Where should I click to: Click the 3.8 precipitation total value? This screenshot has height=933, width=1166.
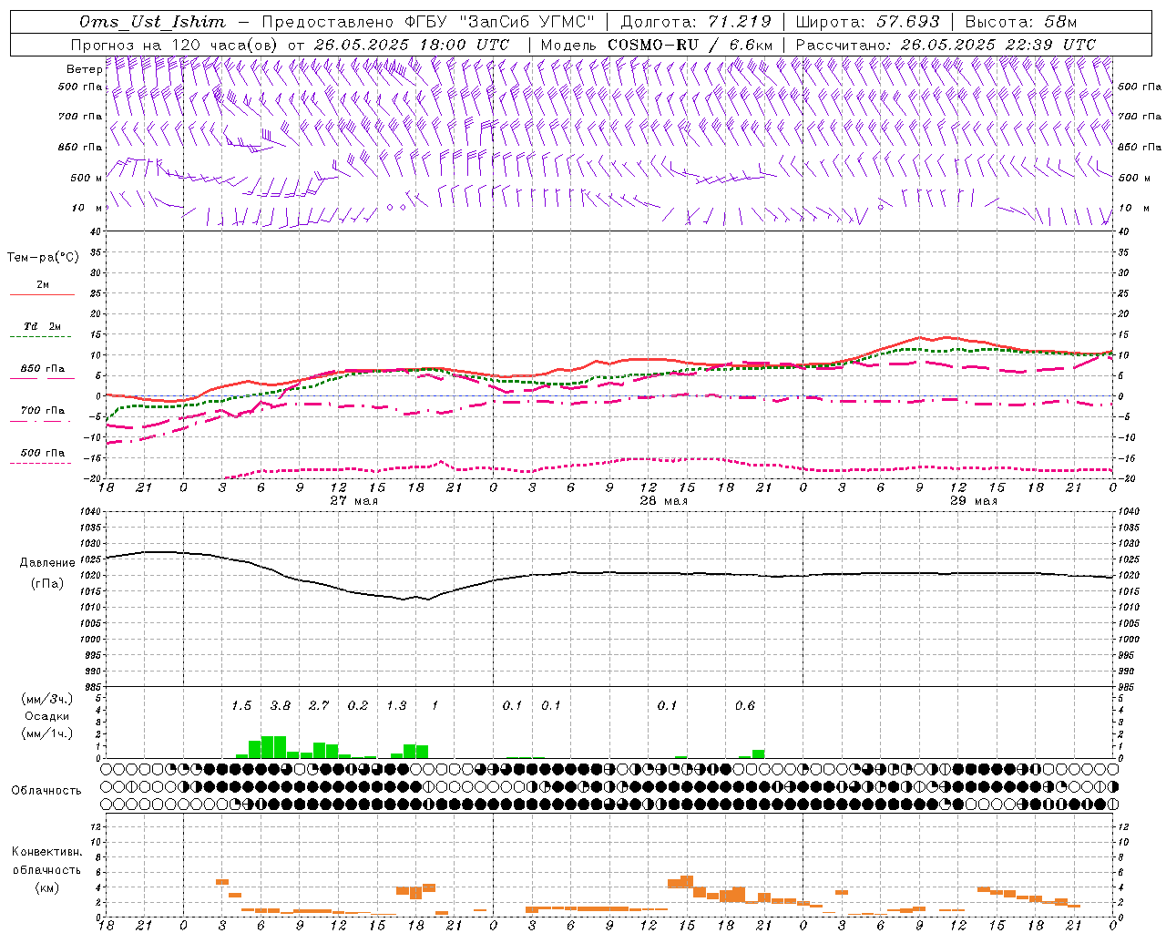[281, 706]
